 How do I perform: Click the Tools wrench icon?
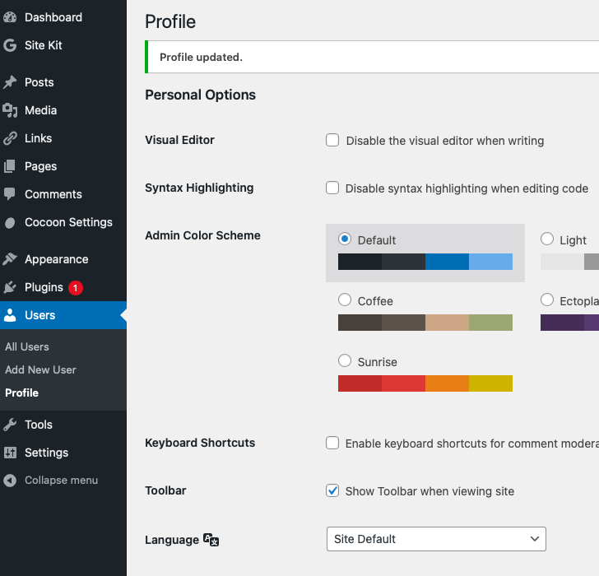point(10,425)
